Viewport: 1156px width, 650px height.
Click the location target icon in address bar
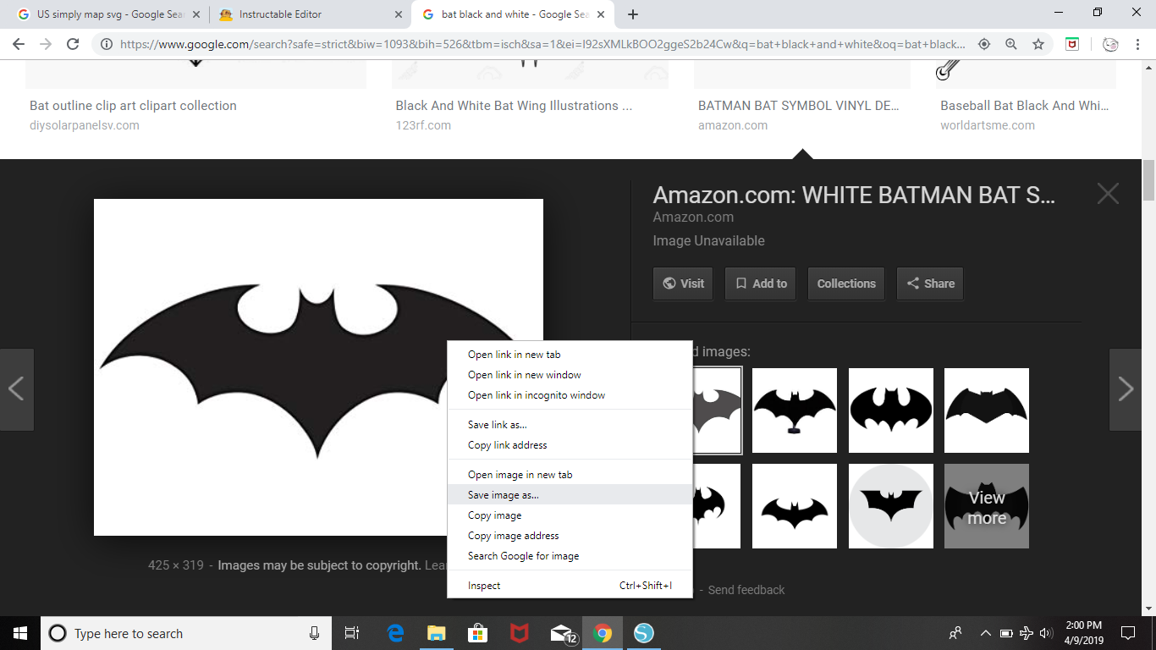coord(984,44)
